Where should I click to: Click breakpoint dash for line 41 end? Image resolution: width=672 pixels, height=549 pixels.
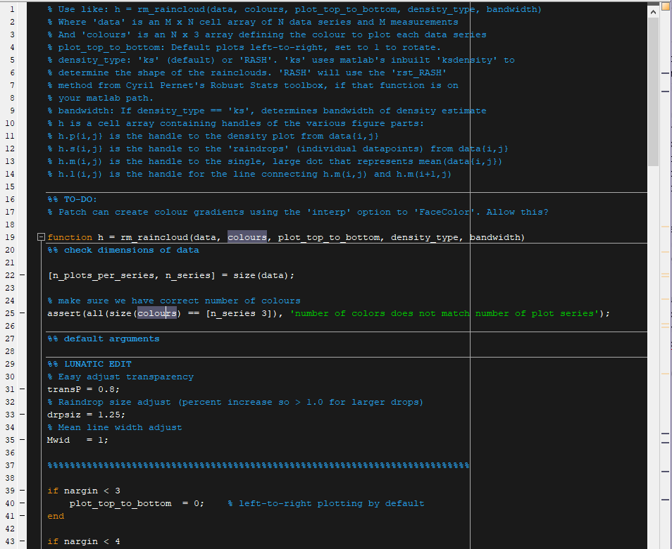tap(24, 516)
